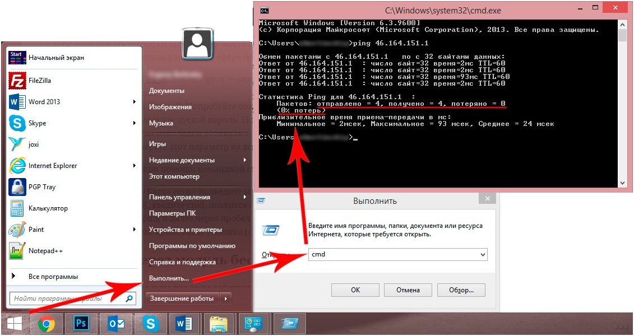Expand Internet Explorer submenu arrow
Viewport: 634px width, 336px height.
tap(135, 166)
